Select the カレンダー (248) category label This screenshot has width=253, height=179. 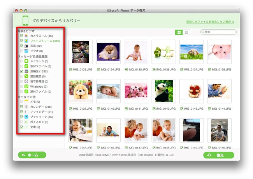point(41,107)
